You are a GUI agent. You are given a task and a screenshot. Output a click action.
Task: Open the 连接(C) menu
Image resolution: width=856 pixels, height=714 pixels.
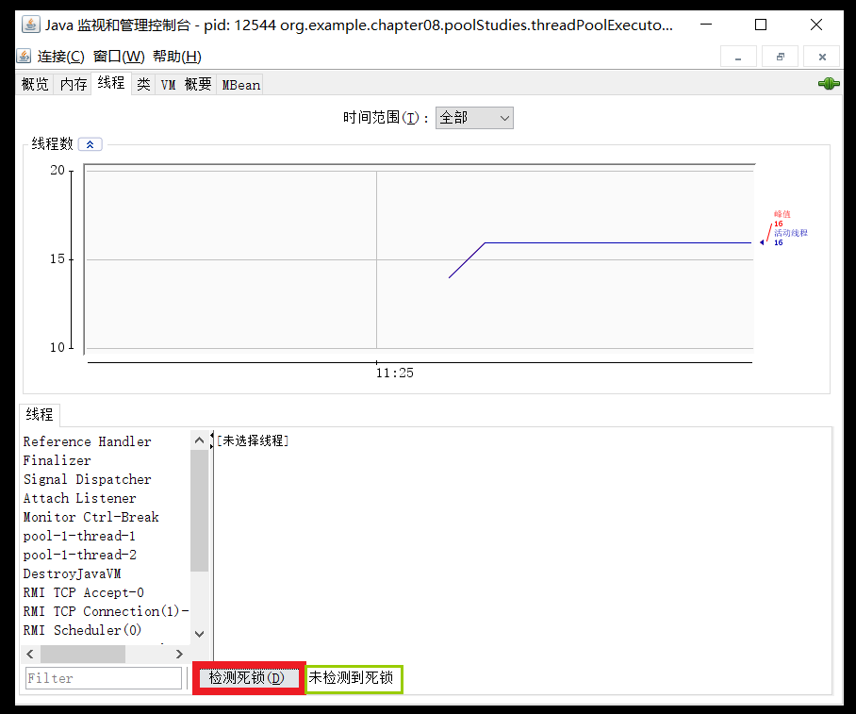(60, 57)
